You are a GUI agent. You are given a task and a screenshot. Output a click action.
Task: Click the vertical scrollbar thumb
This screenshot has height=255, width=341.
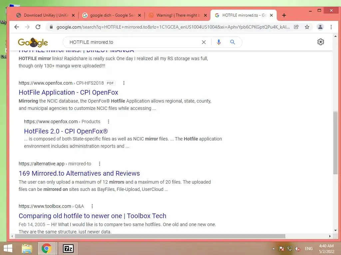point(335,142)
